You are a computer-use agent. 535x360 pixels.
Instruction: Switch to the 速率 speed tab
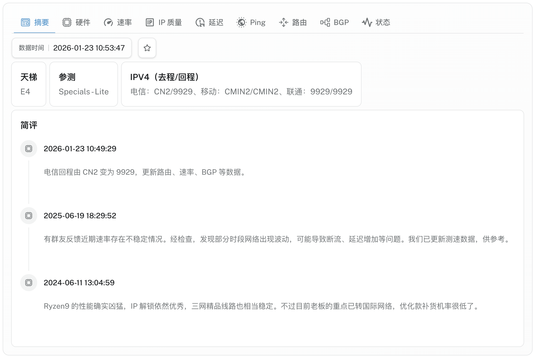118,22
